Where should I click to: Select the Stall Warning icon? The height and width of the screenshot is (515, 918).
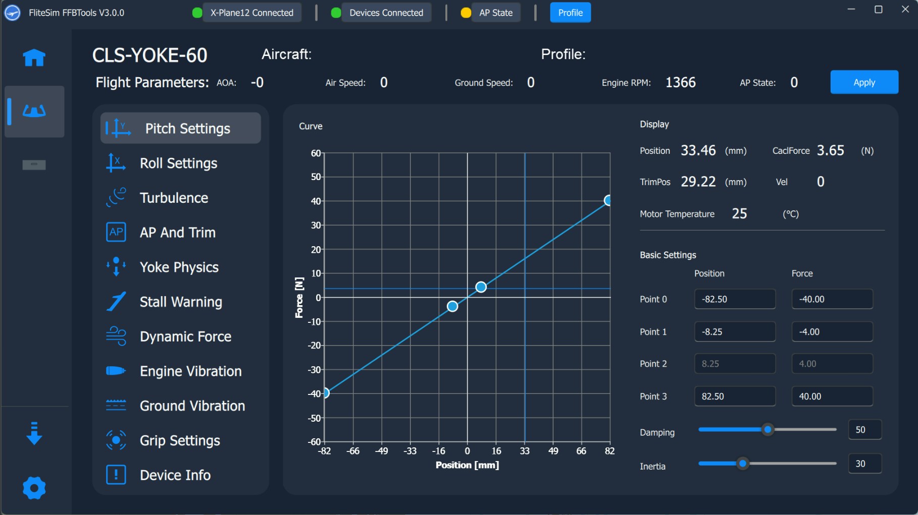tap(116, 302)
